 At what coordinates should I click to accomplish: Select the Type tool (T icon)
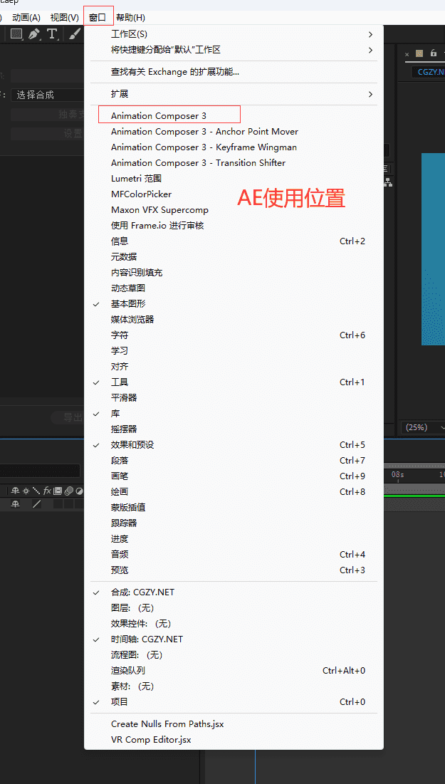[53, 33]
